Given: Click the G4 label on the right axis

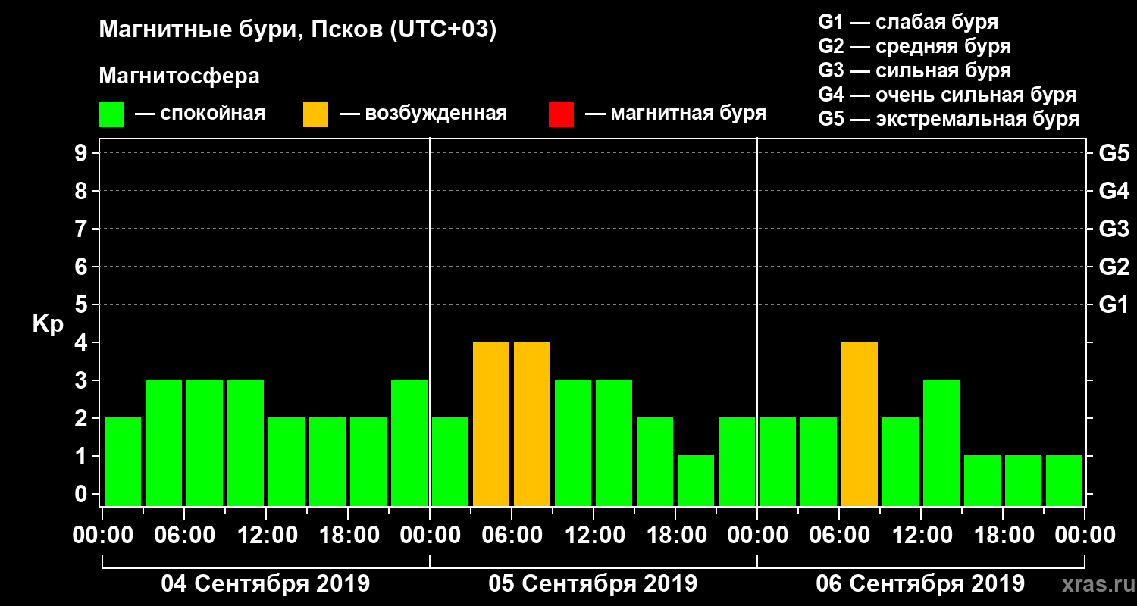Looking at the screenshot, I should [1114, 191].
